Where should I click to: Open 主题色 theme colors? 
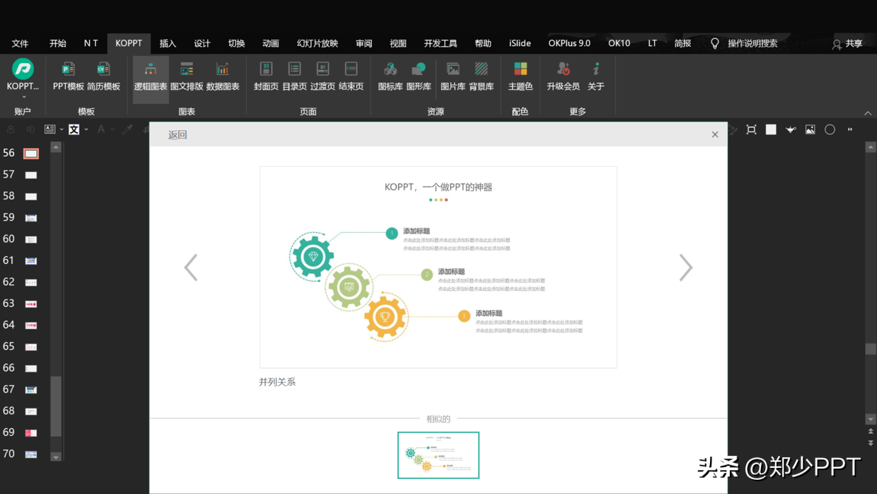tap(521, 76)
